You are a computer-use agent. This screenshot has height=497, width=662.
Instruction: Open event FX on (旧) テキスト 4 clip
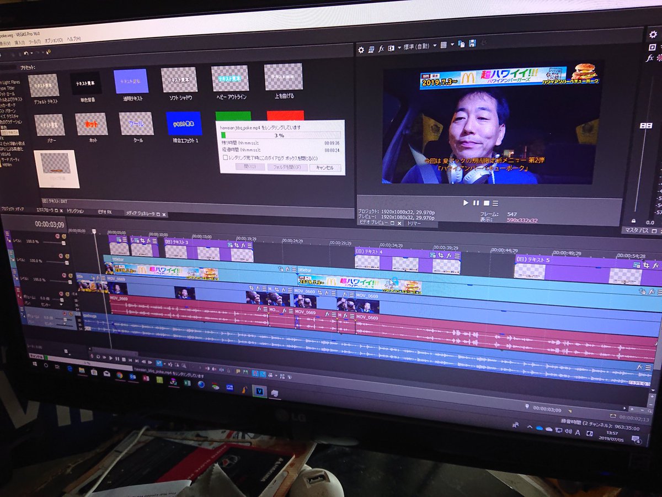(x=449, y=256)
